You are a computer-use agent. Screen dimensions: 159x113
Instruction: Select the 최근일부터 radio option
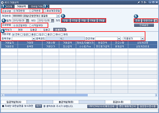[x=14, y=26]
